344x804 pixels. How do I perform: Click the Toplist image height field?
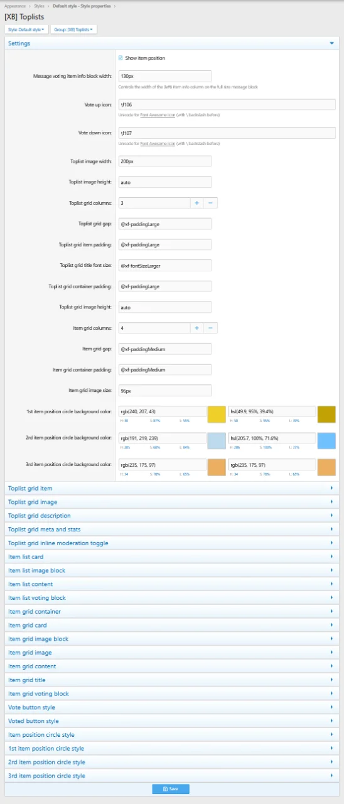[x=164, y=182]
